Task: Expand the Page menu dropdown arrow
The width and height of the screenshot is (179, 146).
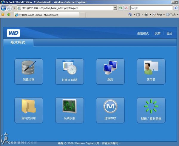Action: click(164, 15)
